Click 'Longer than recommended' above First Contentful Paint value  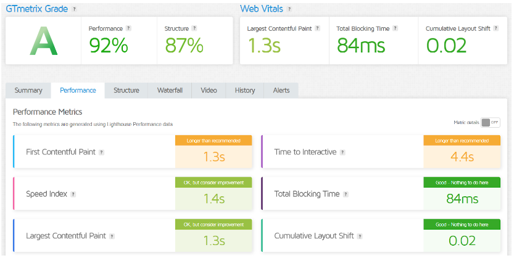pyautogui.click(x=213, y=141)
